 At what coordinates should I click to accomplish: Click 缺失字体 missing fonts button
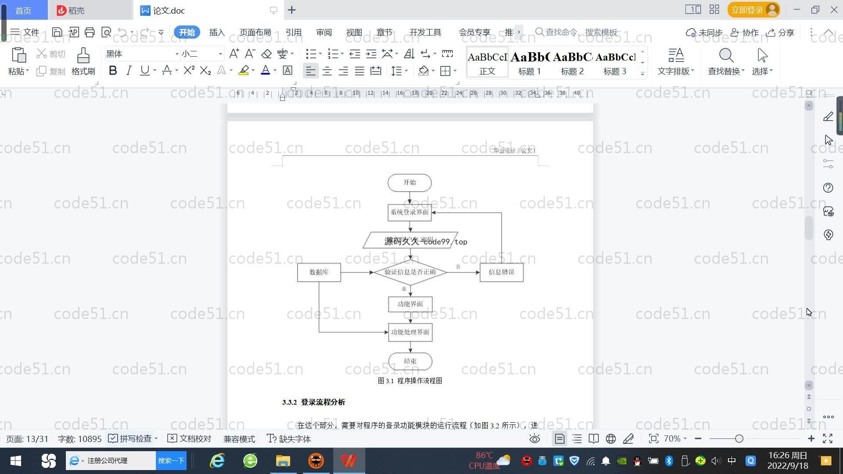(x=289, y=438)
